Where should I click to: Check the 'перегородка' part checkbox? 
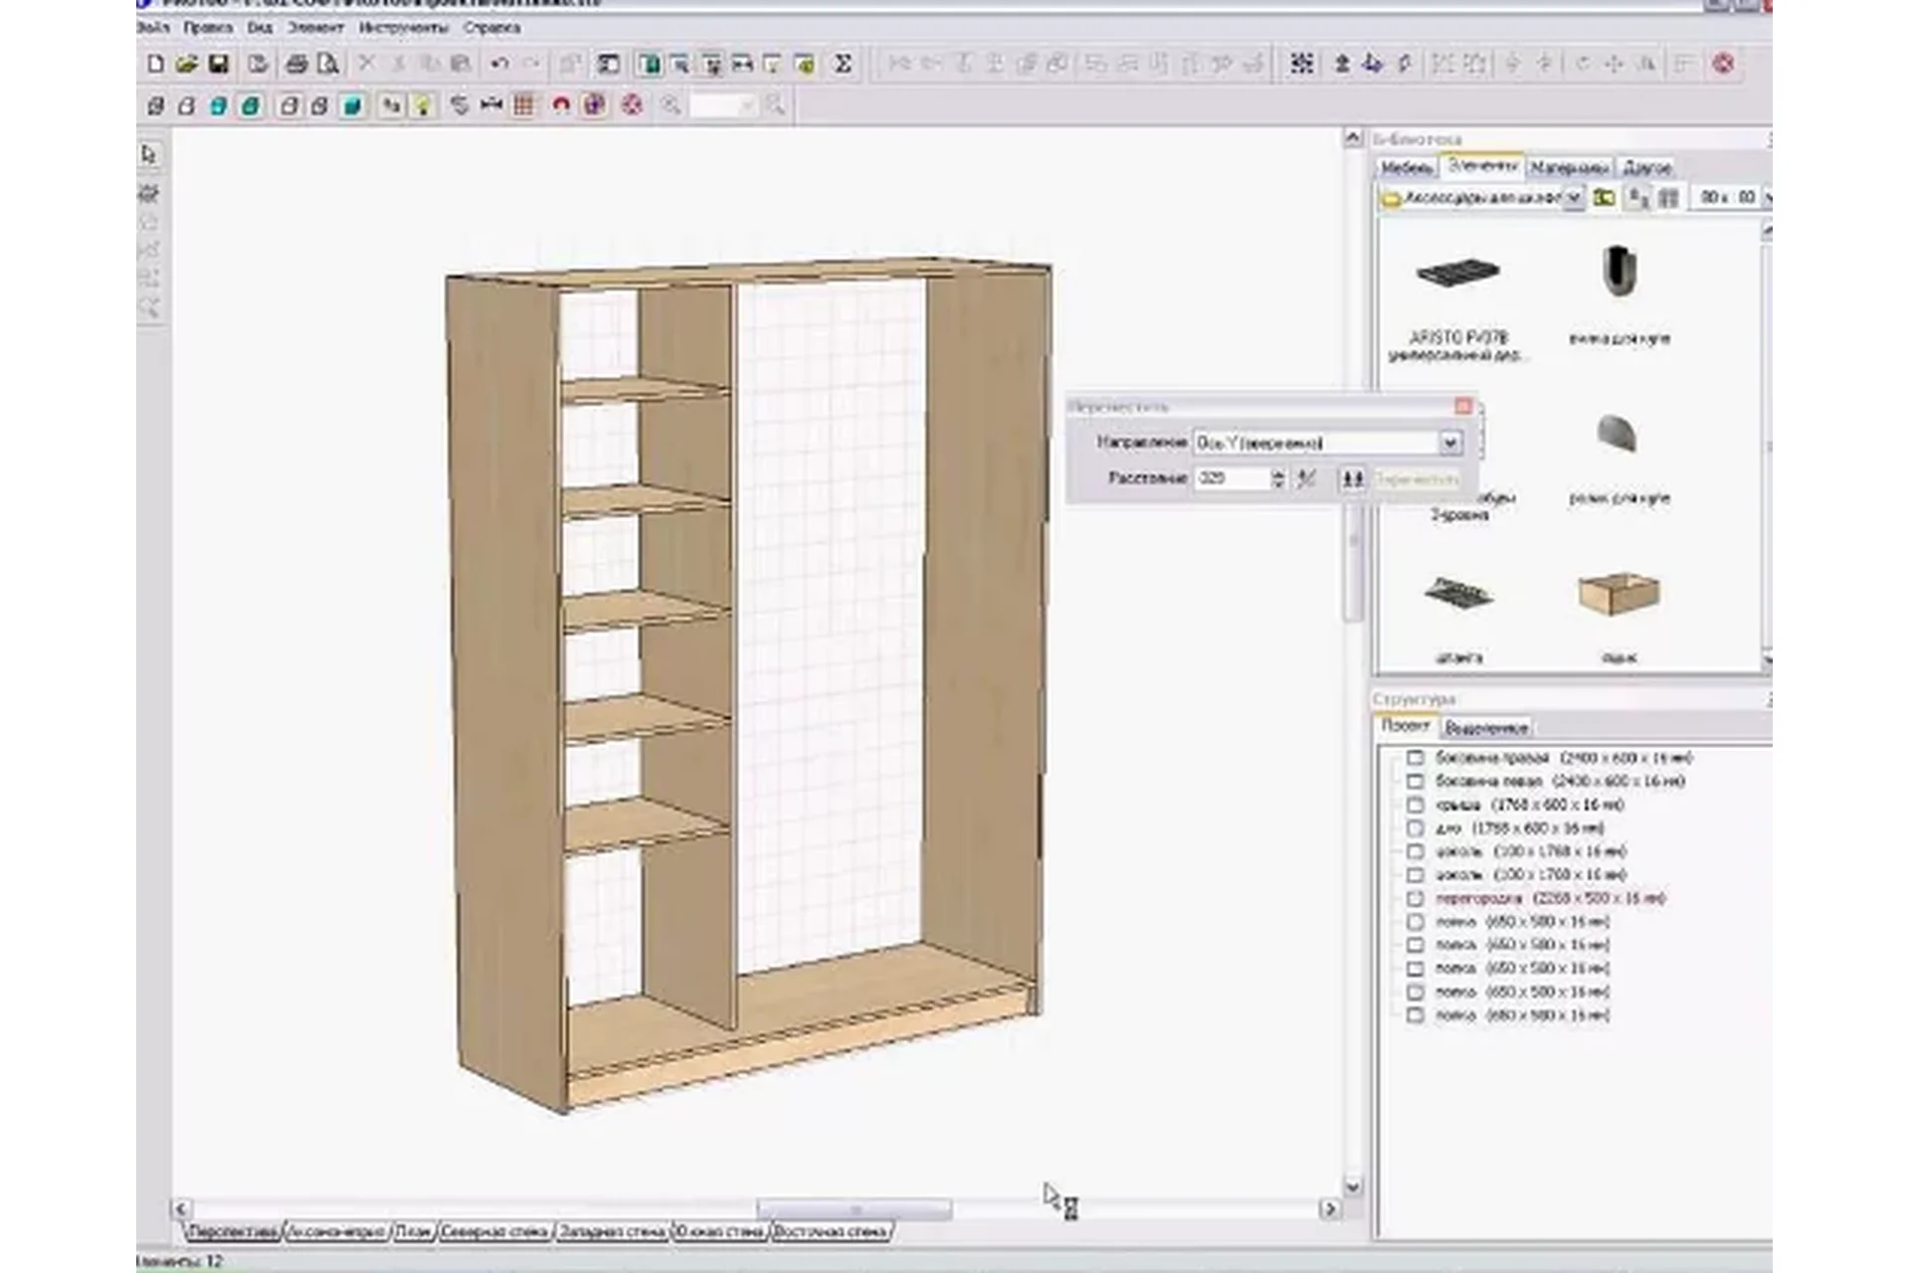click(x=1416, y=898)
